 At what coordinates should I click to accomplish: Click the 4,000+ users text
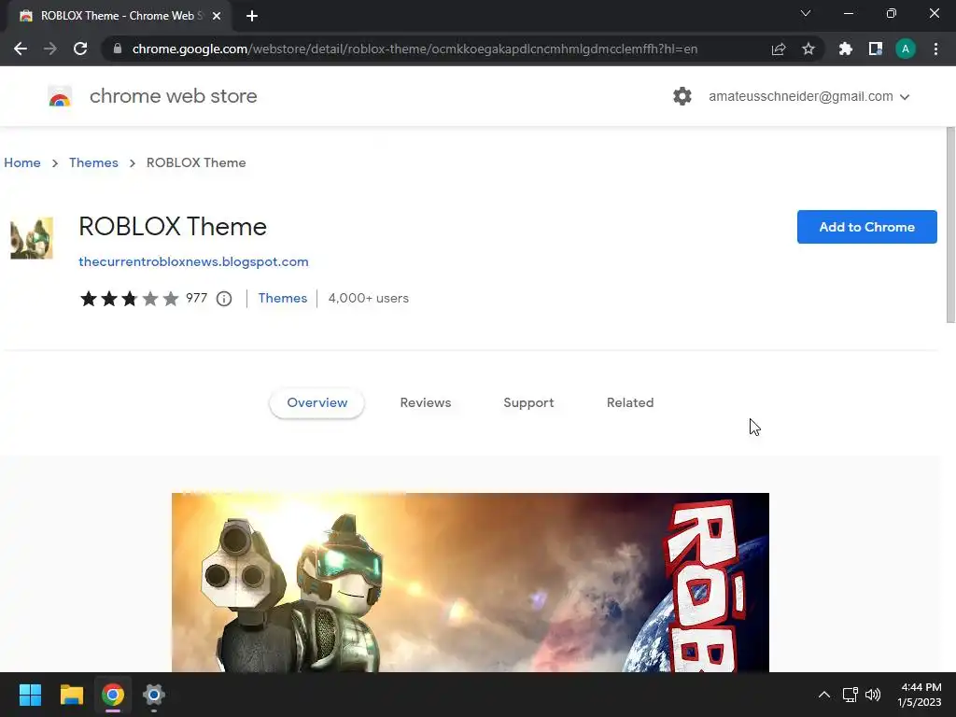coord(368,298)
